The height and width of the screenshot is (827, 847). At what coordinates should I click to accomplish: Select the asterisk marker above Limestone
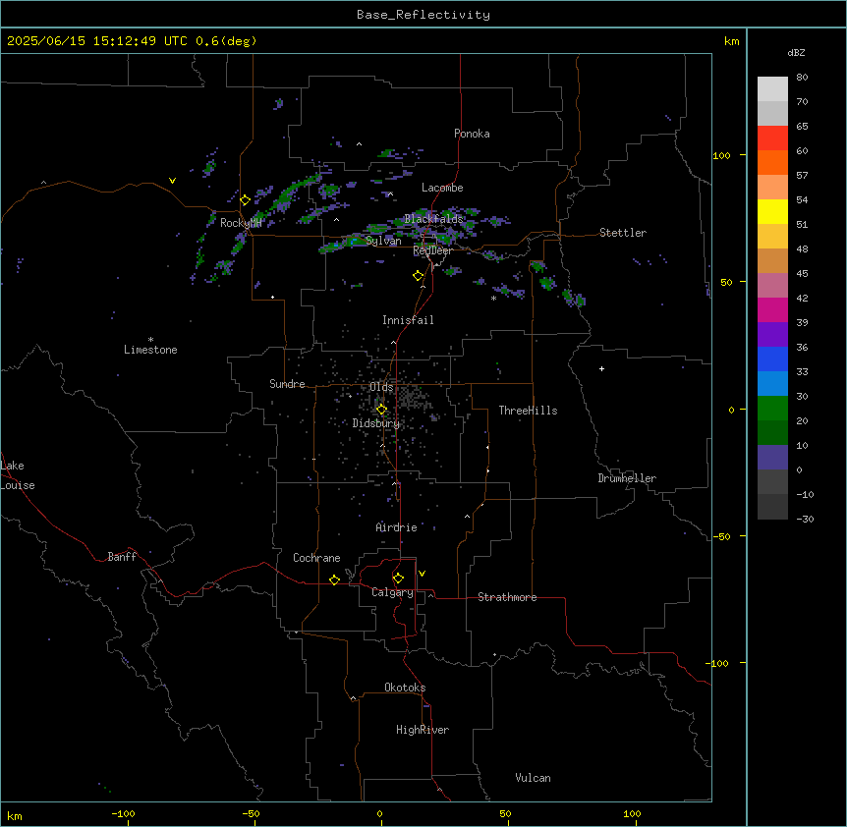click(150, 340)
